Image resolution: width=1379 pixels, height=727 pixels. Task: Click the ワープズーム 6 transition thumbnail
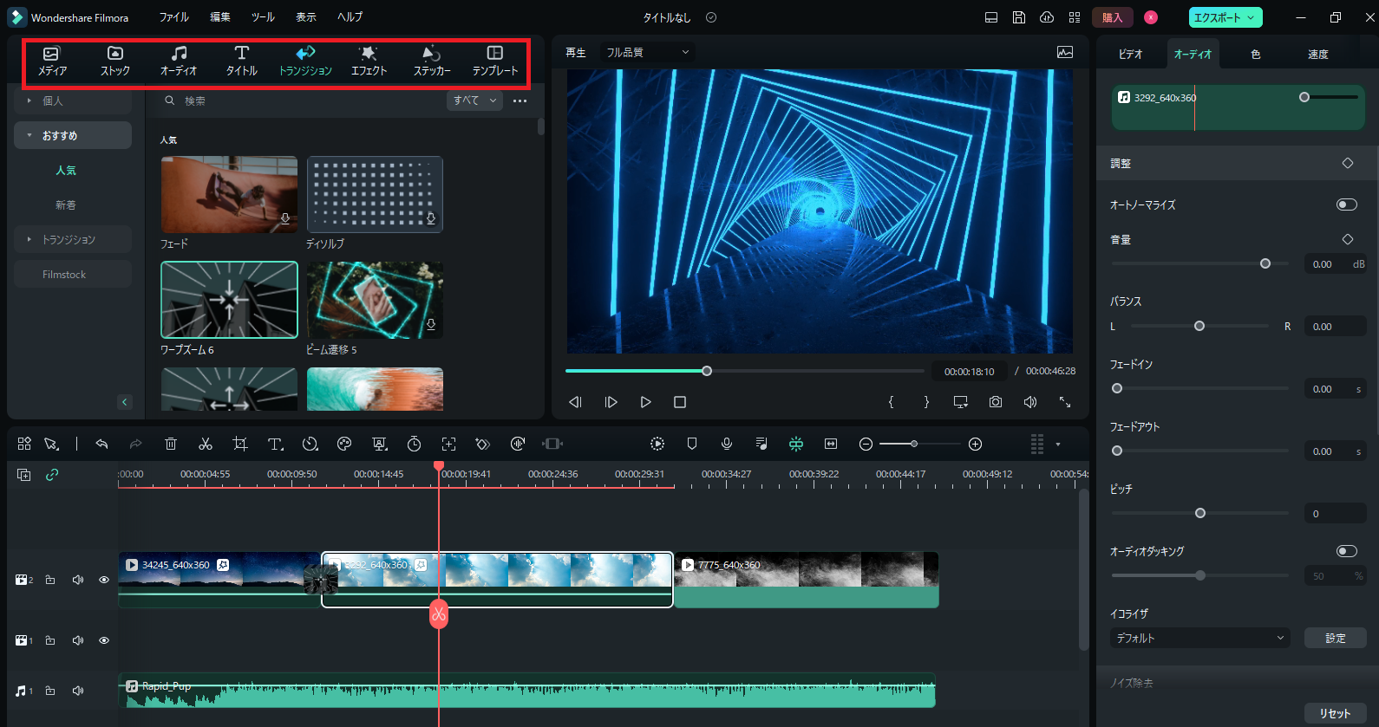point(229,300)
